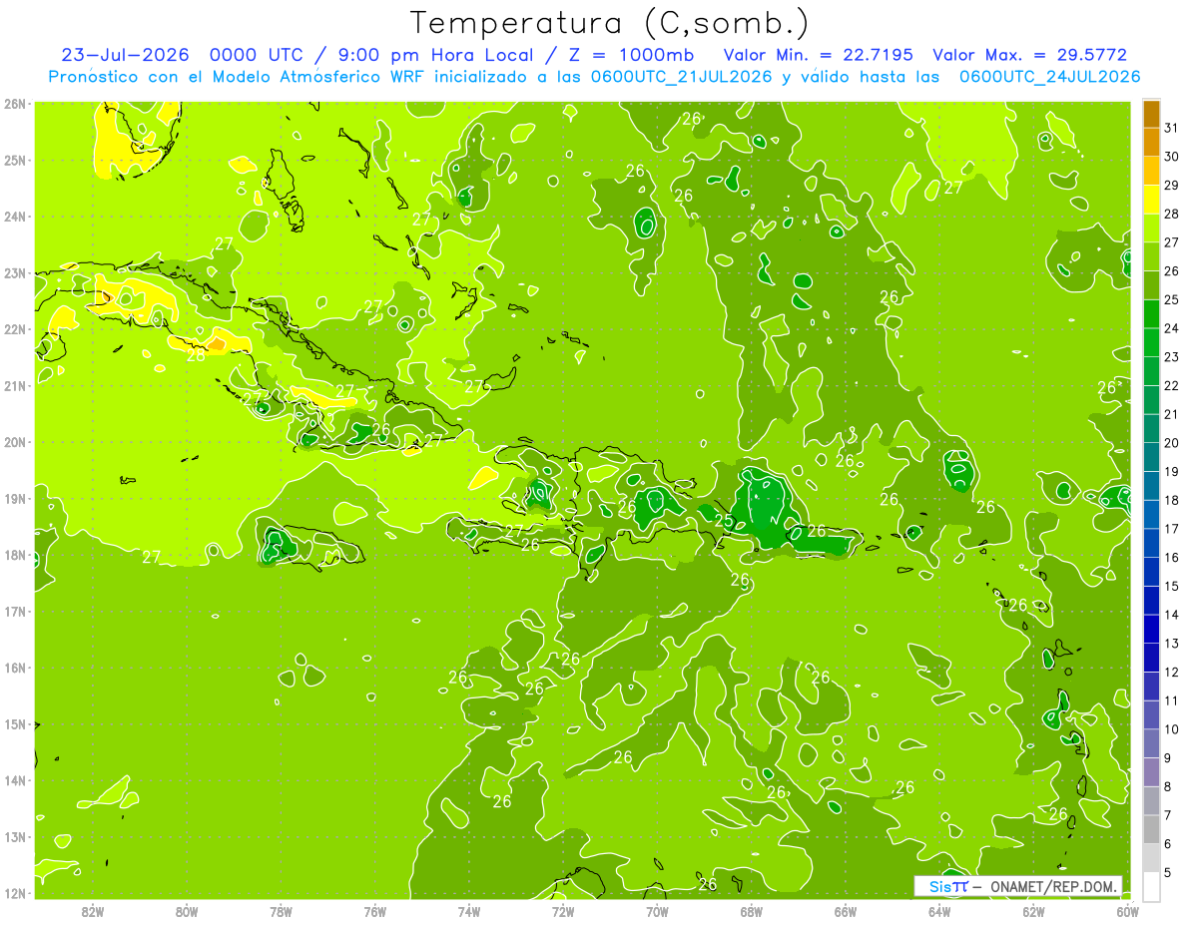Click the '0600UTC_24JUL2026' valid-until time text

[1049, 77]
